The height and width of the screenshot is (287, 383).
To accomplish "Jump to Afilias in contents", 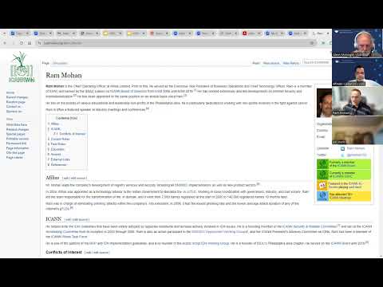I will click(x=55, y=124).
